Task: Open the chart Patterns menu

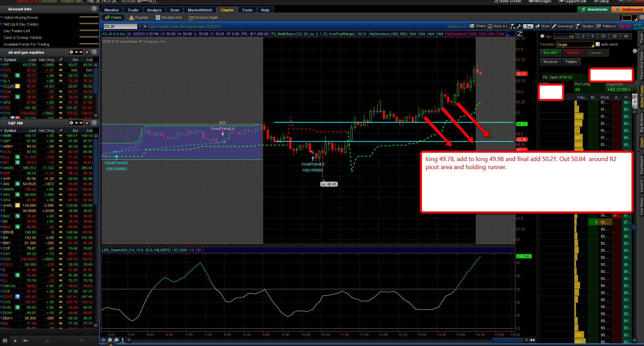Action: click(x=606, y=26)
